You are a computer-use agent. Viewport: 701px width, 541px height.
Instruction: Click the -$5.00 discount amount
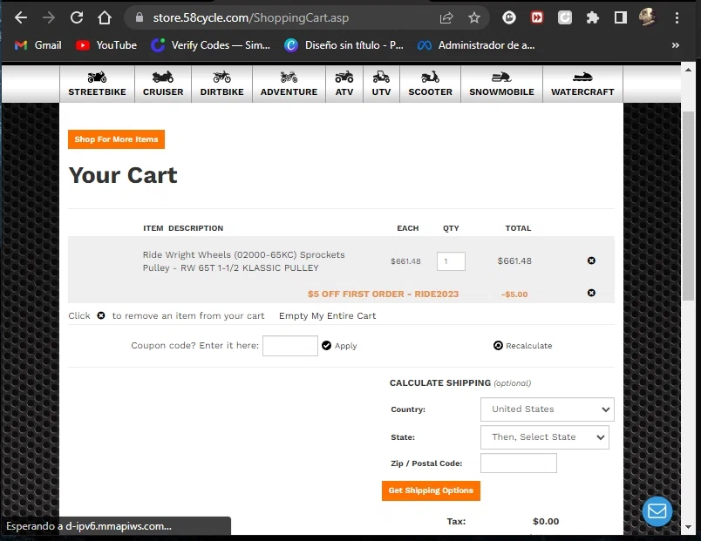pos(514,294)
